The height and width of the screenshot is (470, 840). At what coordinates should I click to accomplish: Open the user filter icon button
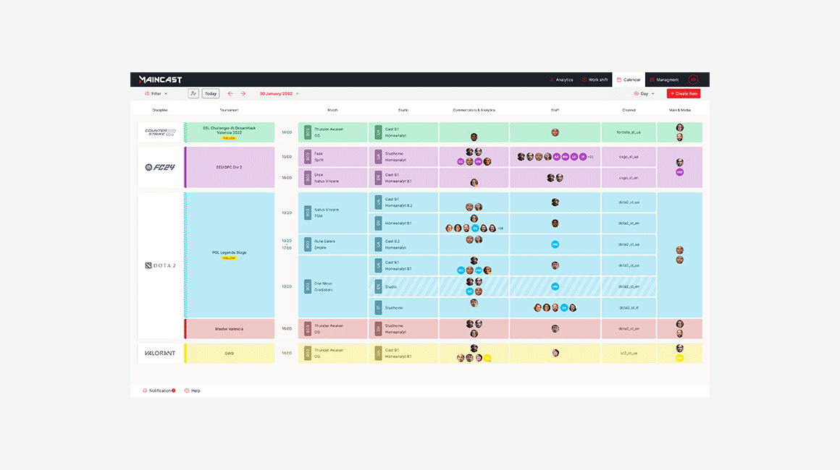193,93
